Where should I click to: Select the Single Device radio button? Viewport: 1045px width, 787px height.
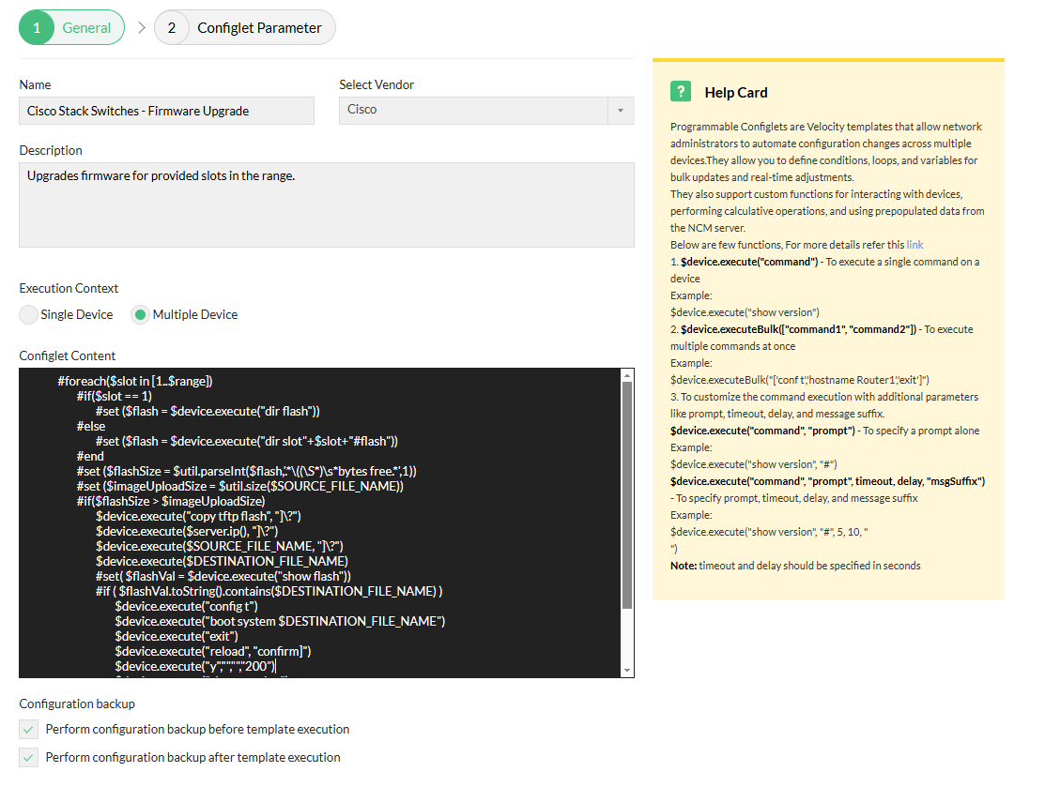coord(28,314)
